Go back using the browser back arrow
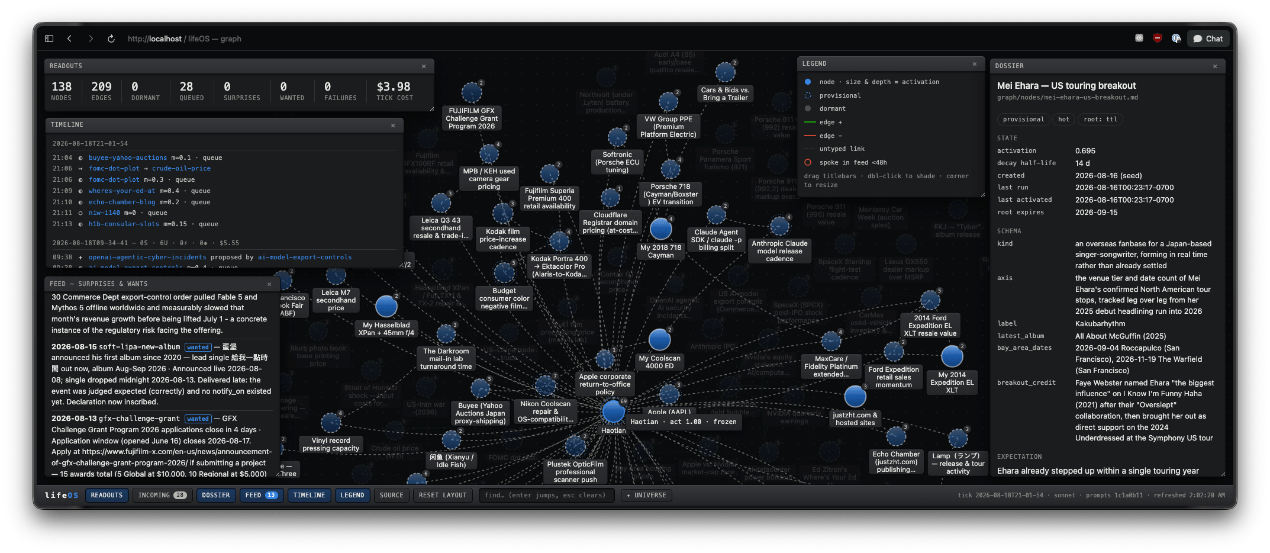Screen dimensions: 1270x553 pyautogui.click(x=69, y=38)
